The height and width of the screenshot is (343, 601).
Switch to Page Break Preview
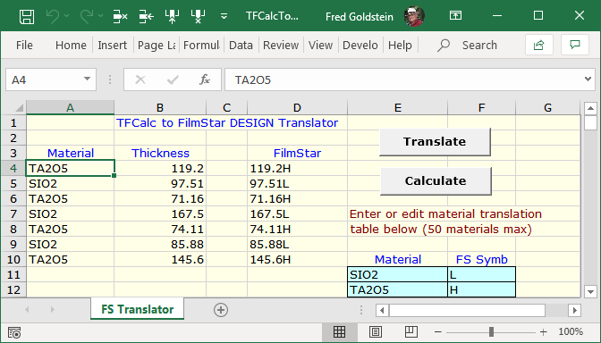coord(411,332)
